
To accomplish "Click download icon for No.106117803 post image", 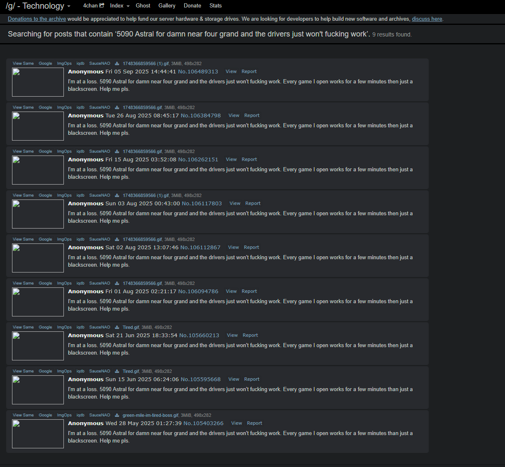I will coord(117,195).
